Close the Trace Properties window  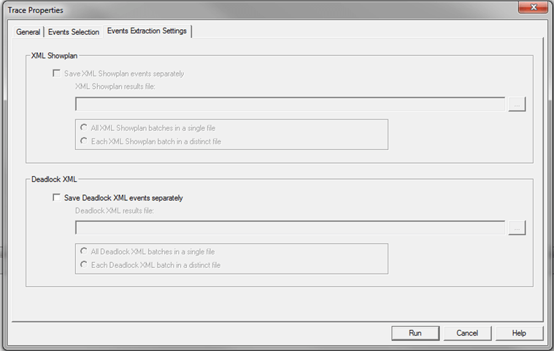[x=534, y=7]
